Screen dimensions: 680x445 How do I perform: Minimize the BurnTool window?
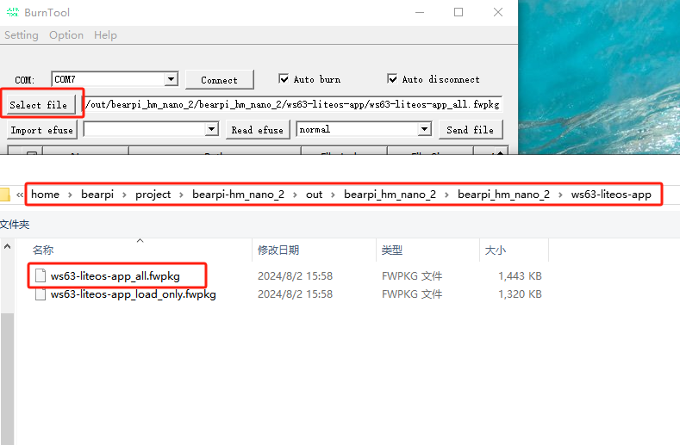click(x=419, y=12)
